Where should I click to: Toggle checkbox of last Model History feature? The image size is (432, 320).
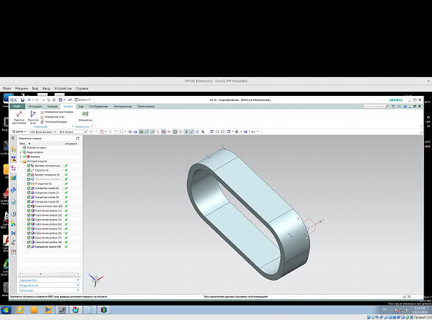[x=29, y=246]
